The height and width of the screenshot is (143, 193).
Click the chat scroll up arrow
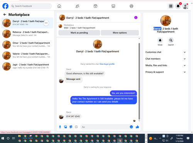point(139,39)
